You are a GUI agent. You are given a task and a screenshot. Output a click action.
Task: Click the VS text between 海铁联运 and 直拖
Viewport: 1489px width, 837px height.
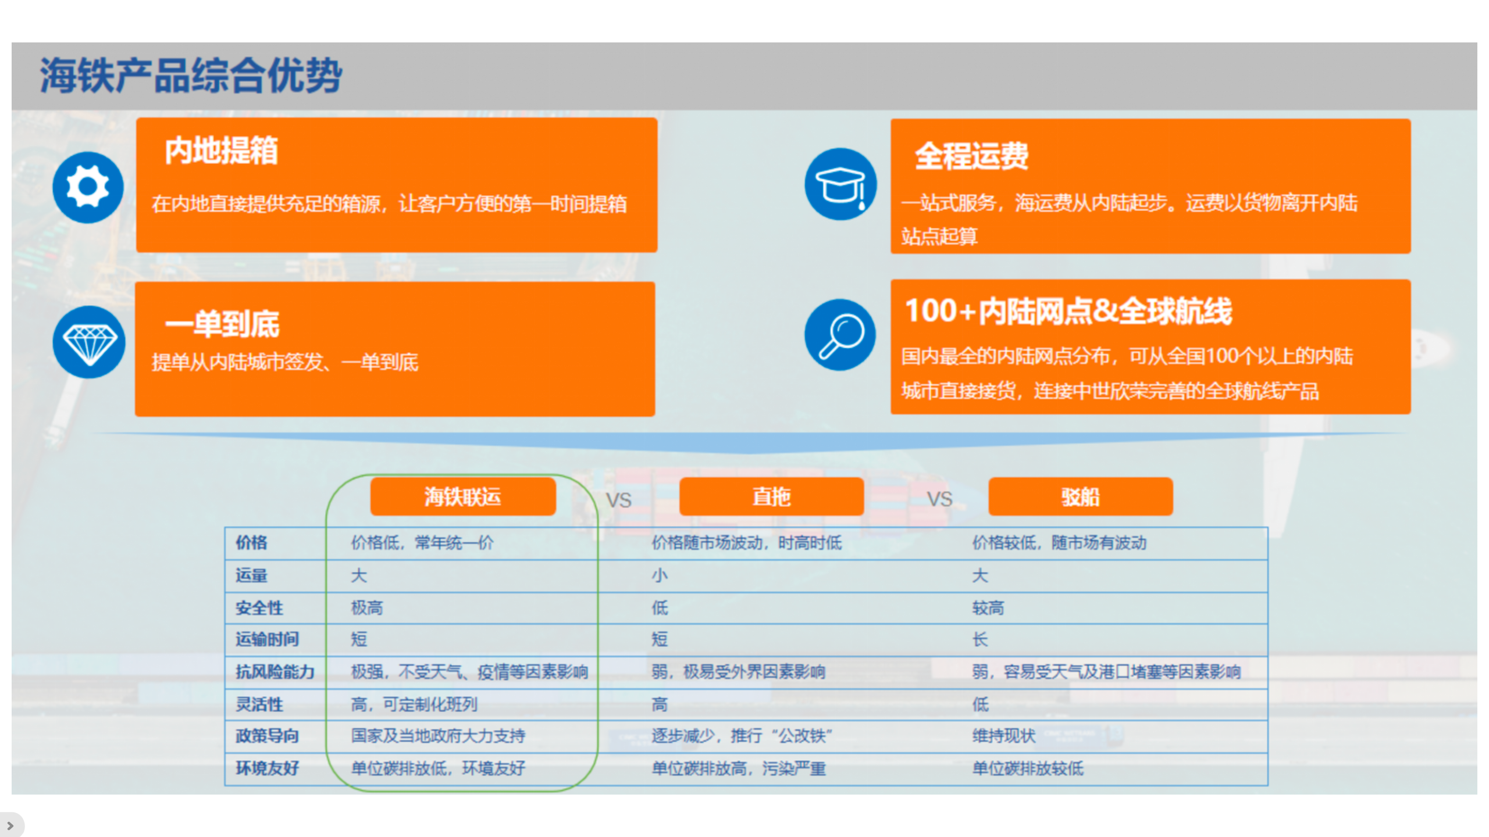point(618,500)
